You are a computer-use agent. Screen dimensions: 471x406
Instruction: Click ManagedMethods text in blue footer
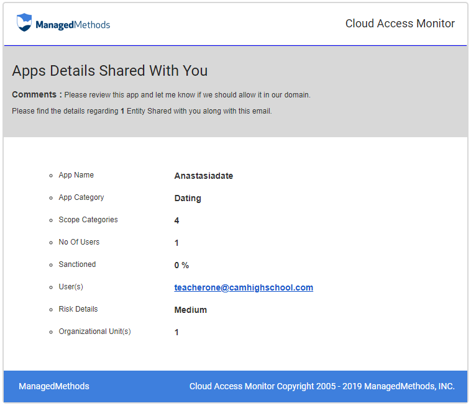tap(54, 386)
